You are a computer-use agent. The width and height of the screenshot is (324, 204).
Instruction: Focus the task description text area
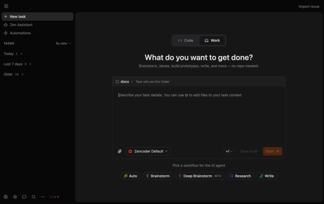199,116
